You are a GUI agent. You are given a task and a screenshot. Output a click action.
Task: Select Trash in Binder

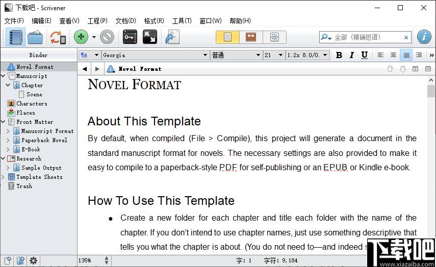tap(24, 186)
